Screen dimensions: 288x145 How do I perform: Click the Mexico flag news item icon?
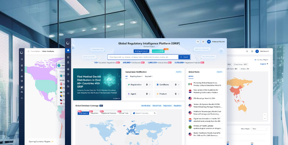(190, 84)
